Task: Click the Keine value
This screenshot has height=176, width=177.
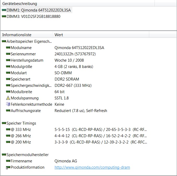Action: click(59, 104)
